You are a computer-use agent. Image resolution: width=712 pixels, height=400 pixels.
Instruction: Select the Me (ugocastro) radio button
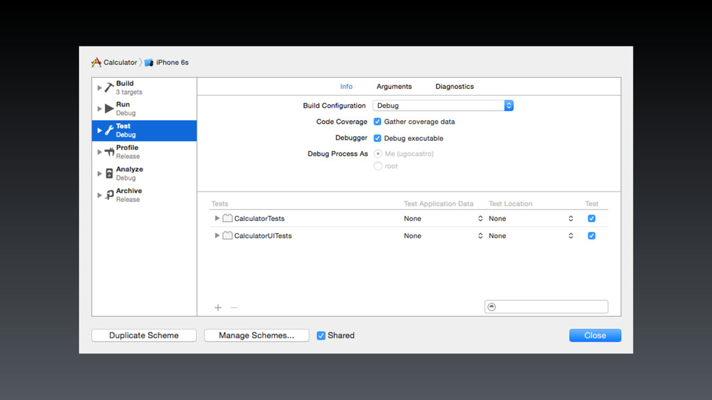coord(378,153)
